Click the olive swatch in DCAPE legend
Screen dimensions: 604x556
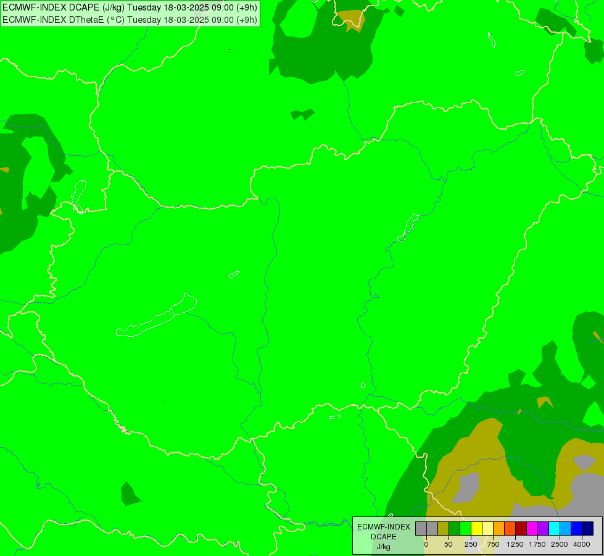(x=444, y=528)
